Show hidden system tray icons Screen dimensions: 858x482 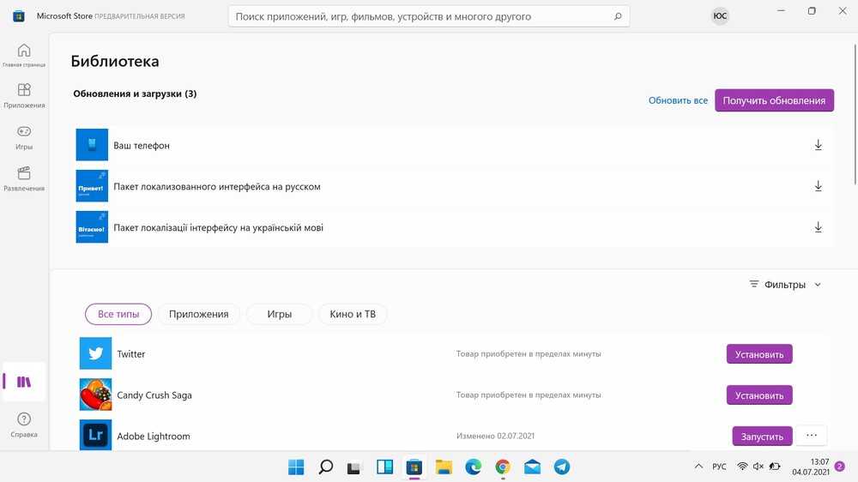point(698,467)
